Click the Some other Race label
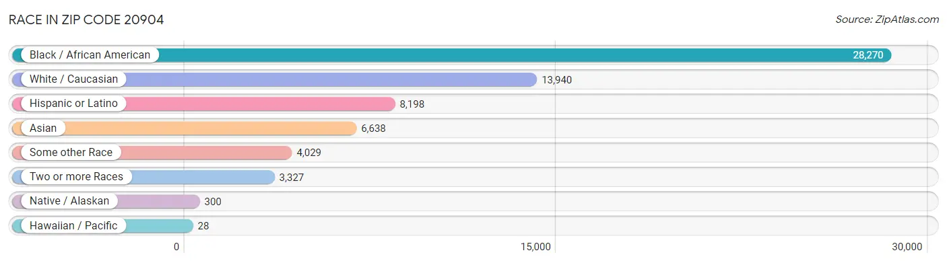Viewport: 947px width, 263px height. (71, 152)
